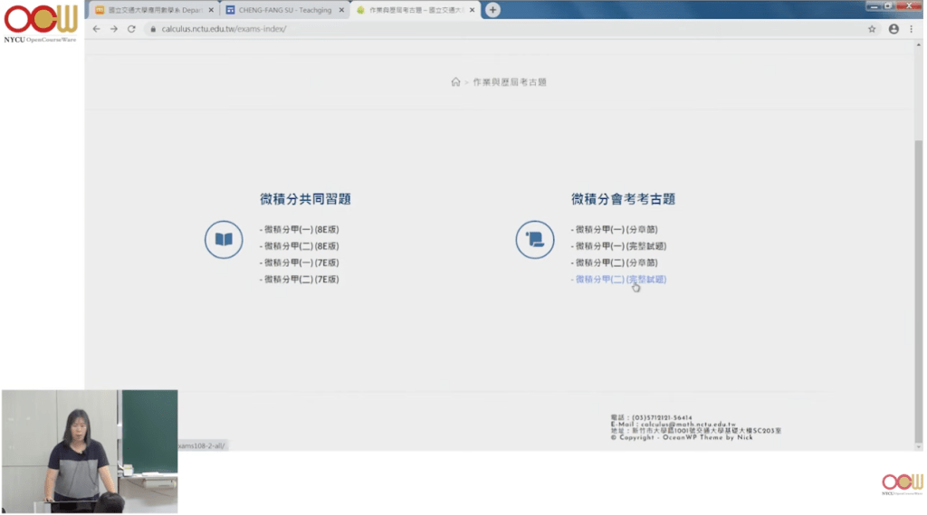Open the browser profile avatar icon
This screenshot has width=927, height=515.
pyautogui.click(x=894, y=29)
